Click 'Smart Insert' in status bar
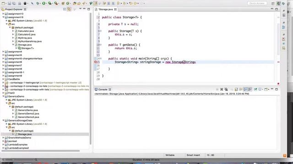 [x=193, y=155]
